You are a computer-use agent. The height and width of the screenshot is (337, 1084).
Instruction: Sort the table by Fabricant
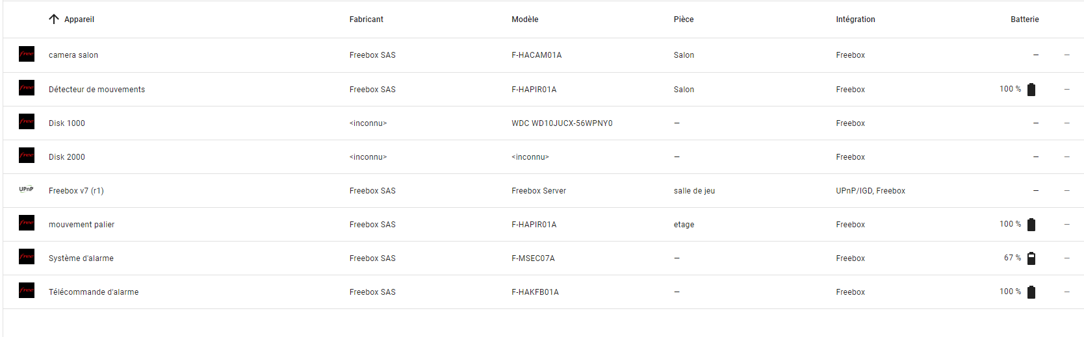click(367, 19)
